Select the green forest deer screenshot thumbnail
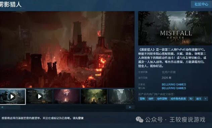Screen dimensions: 212x128 94,97
